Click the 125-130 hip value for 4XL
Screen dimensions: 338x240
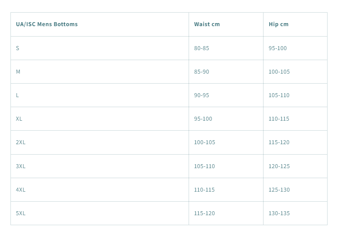click(279, 189)
